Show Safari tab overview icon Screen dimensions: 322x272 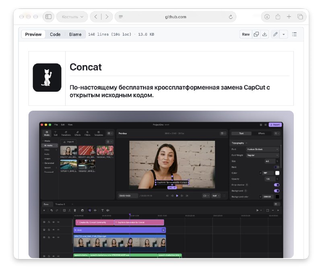click(300, 16)
